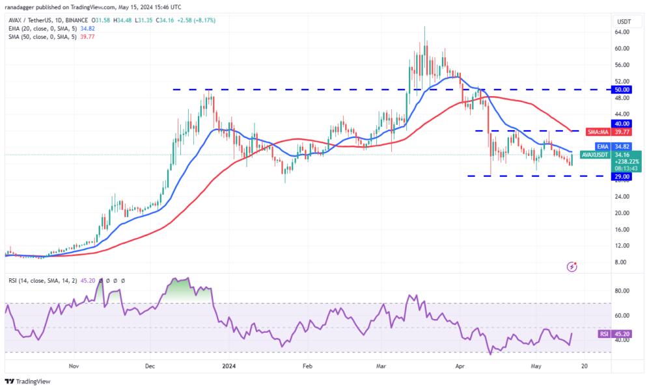Click the RSI legend value 45.20
This screenshot has height=390, width=649.
coord(88,281)
